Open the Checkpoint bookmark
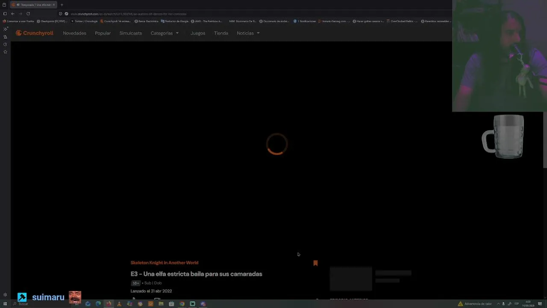Image resolution: width=547 pixels, height=308 pixels. coord(52,21)
